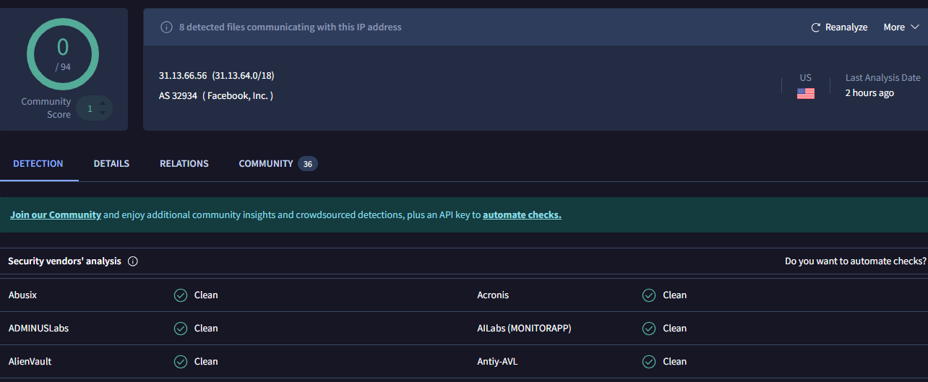Open the Relations tab
Image resolution: width=928 pixels, height=382 pixels.
(x=184, y=164)
